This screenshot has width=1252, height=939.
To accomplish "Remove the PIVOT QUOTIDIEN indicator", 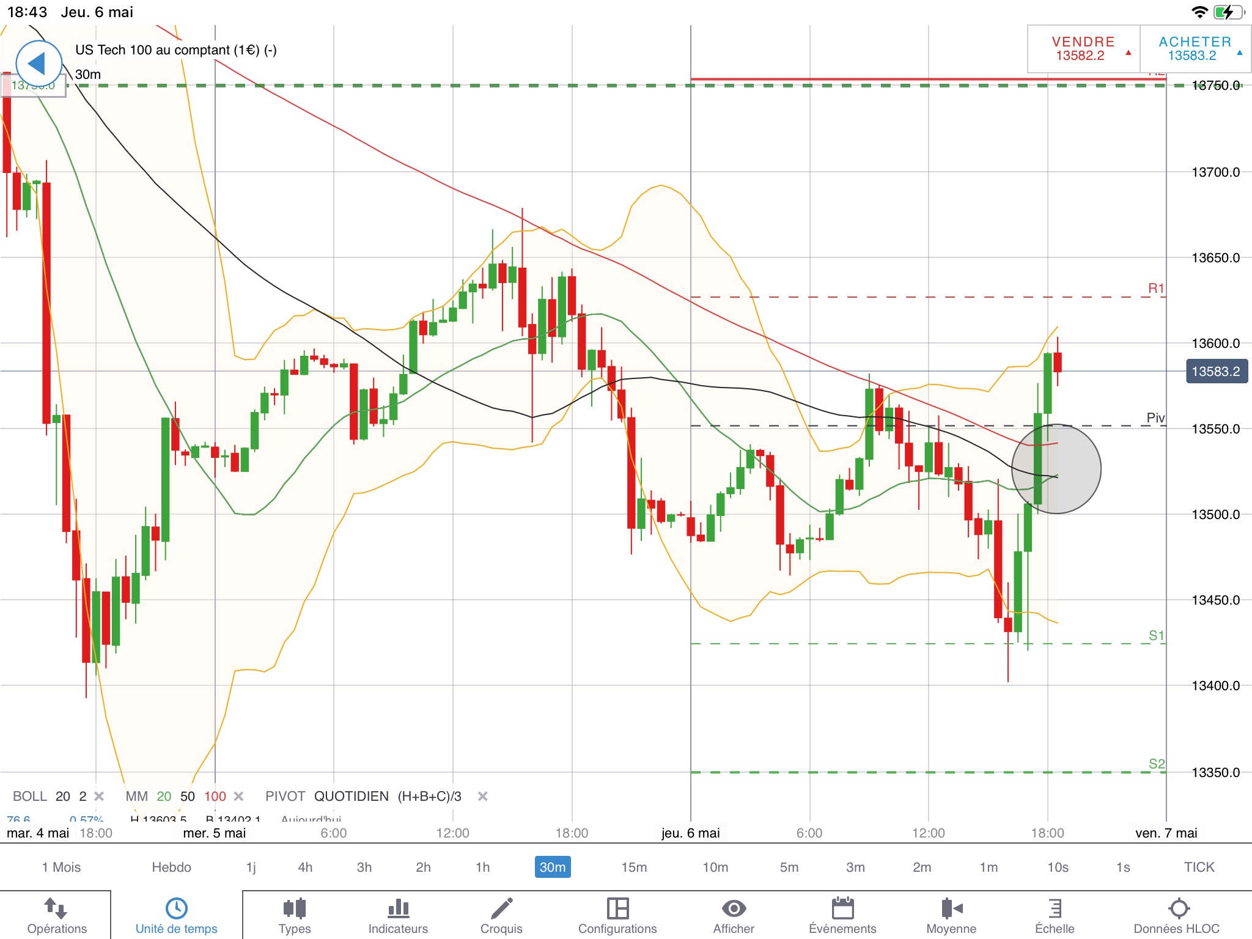I will (x=482, y=796).
